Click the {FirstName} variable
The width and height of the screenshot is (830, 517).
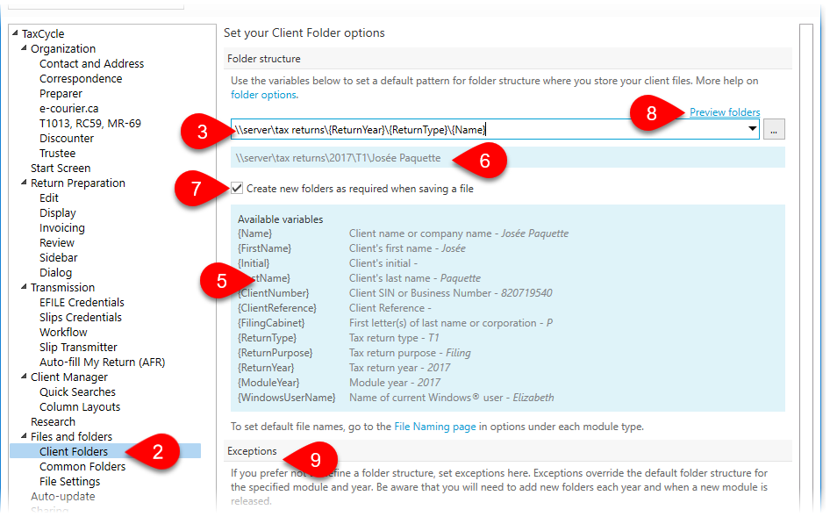[264, 248]
